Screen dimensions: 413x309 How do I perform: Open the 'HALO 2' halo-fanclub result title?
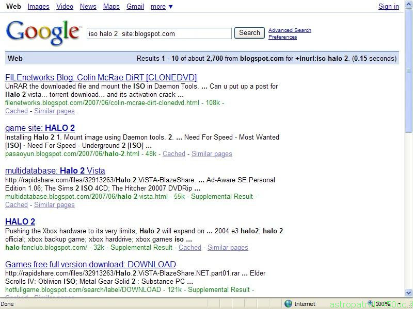coord(20,222)
